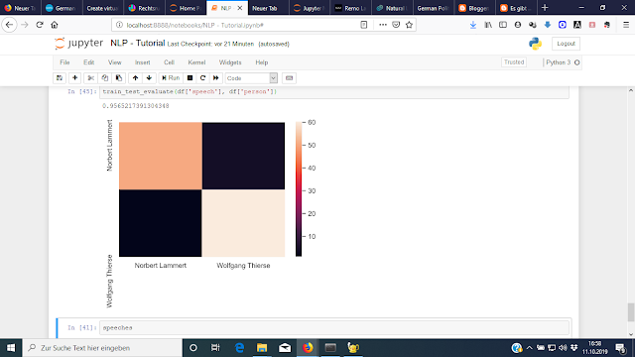This screenshot has width=635, height=357.
Task: Reload the page in Firefox
Action: point(40,25)
